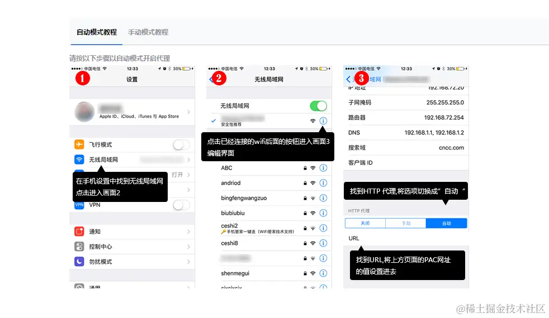Tap the 搜索域 cncc.com value

click(451, 147)
